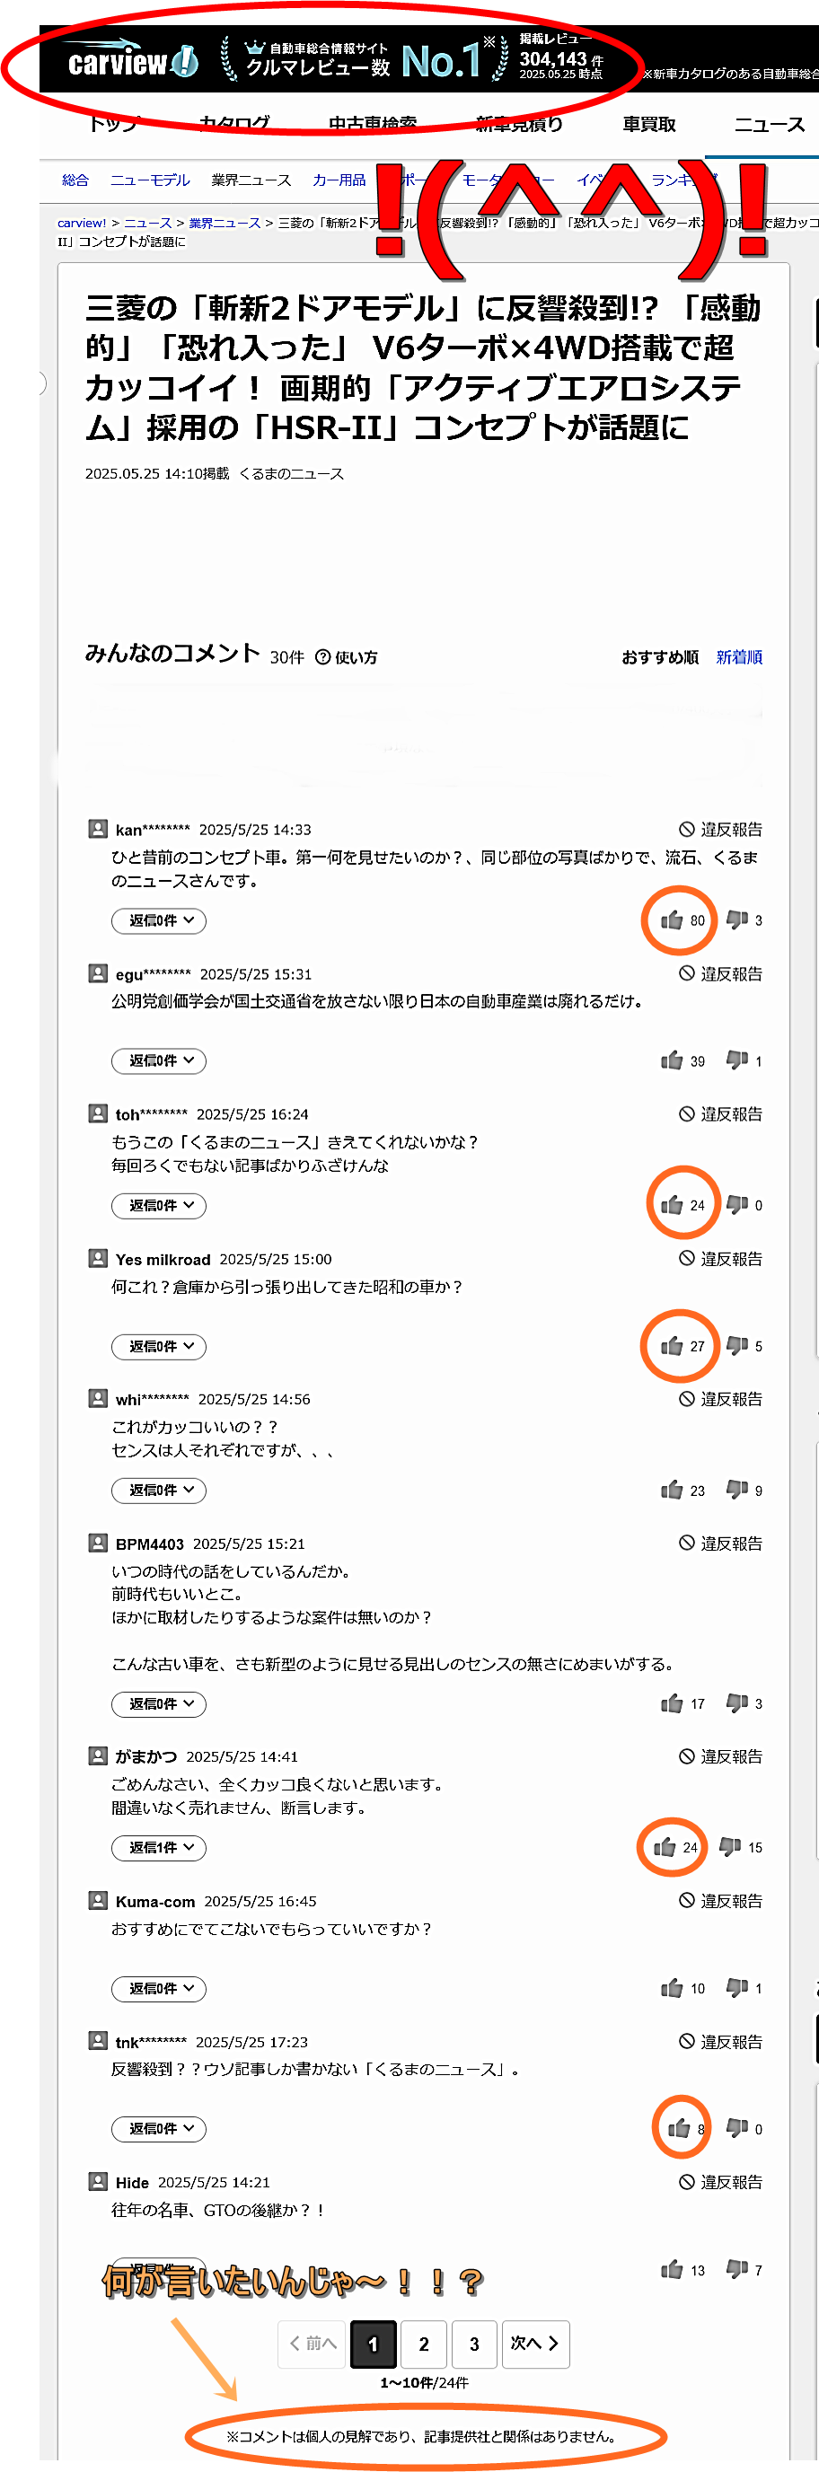Open the 使い方 help icon
819x2472 pixels.
click(x=323, y=657)
